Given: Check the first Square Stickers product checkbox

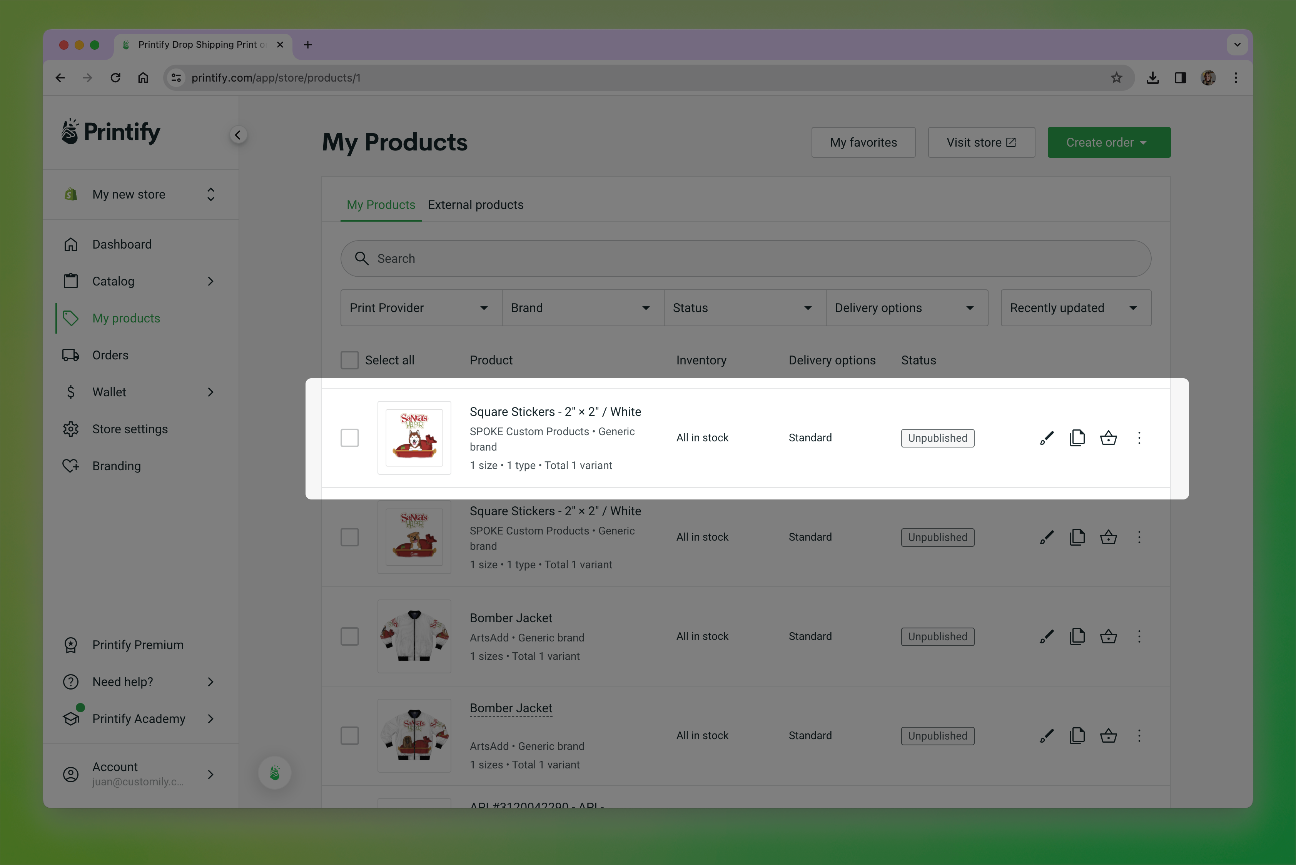Looking at the screenshot, I should tap(350, 438).
